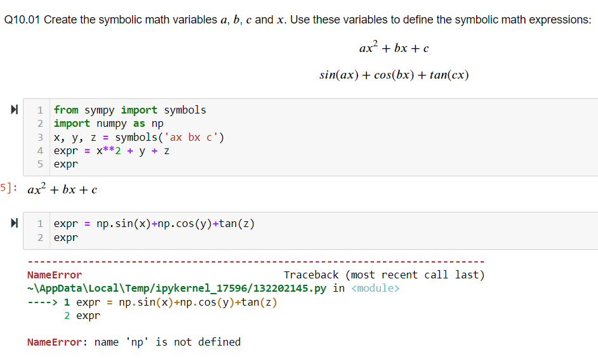This screenshot has height=364, width=598.
Task: Click line number 3 in first cell gutter
Action: coord(40,137)
